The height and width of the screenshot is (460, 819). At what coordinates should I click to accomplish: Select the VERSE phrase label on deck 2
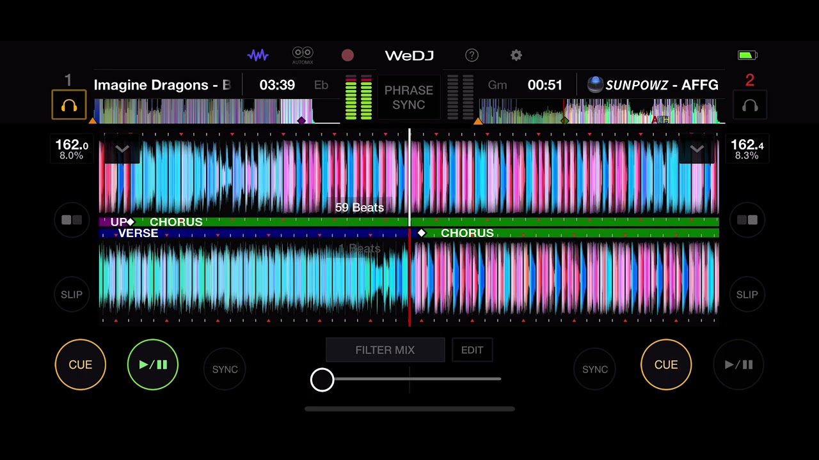click(x=138, y=233)
